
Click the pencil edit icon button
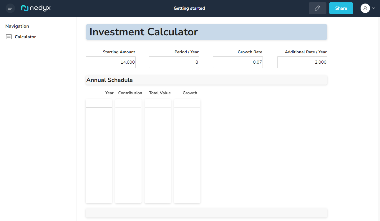pyautogui.click(x=317, y=8)
